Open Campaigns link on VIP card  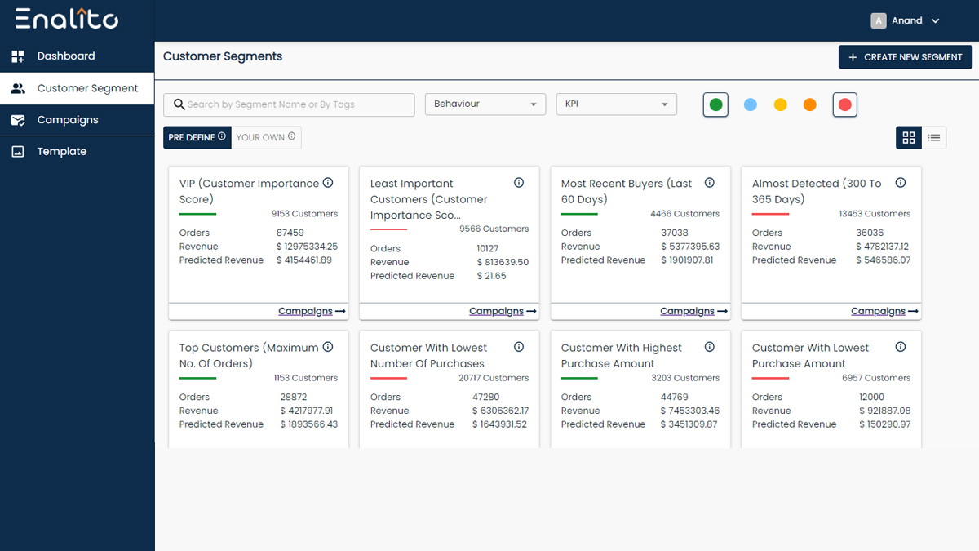click(312, 311)
